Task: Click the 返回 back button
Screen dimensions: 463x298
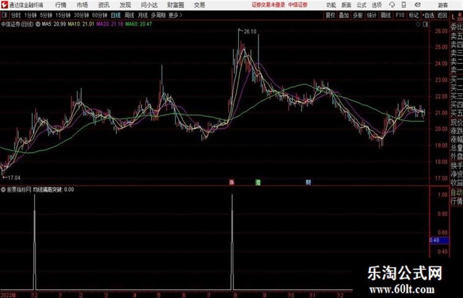Action: pos(442,15)
